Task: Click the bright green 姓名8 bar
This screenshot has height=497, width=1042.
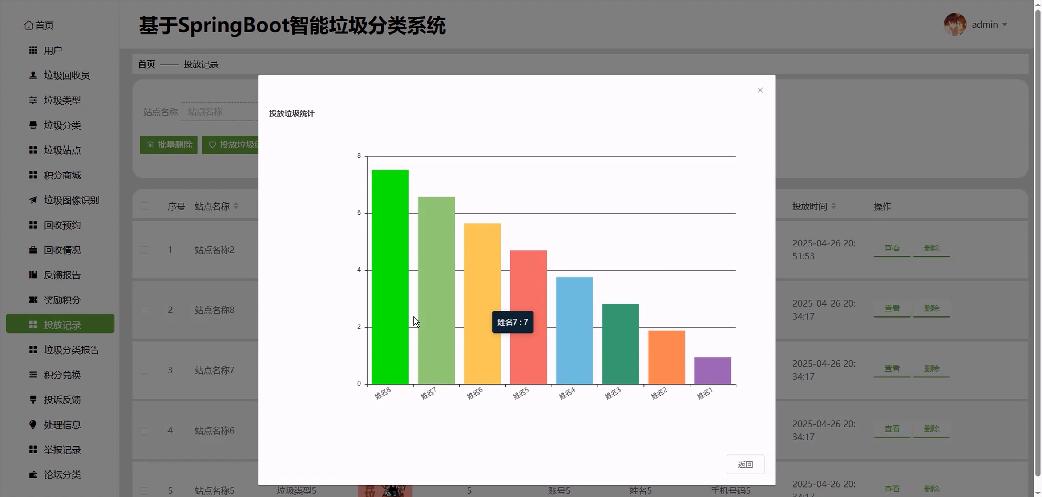Action: tap(390, 276)
